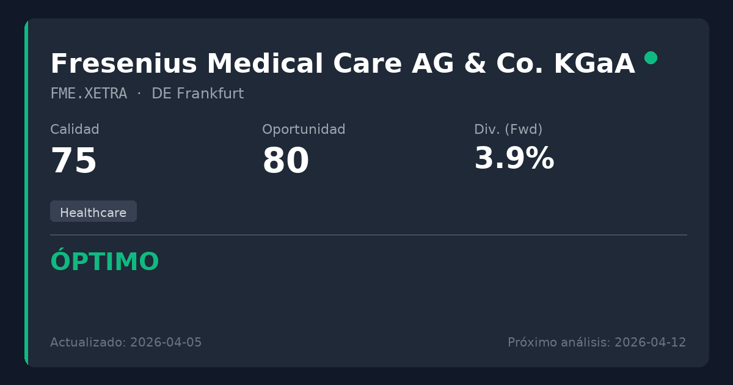733x385 pixels.
Task: Click the green accent bar on card edge
Action: pyautogui.click(x=26, y=193)
